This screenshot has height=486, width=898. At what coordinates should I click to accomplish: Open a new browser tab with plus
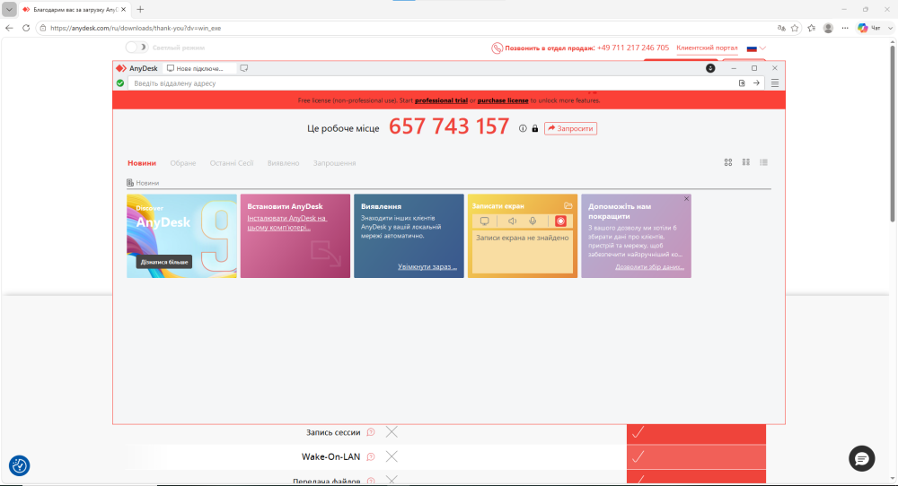tap(140, 9)
